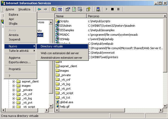Viewport: 168px width, 119px height.
Task: Open the Properties toolbar icon
Action: (68, 9)
